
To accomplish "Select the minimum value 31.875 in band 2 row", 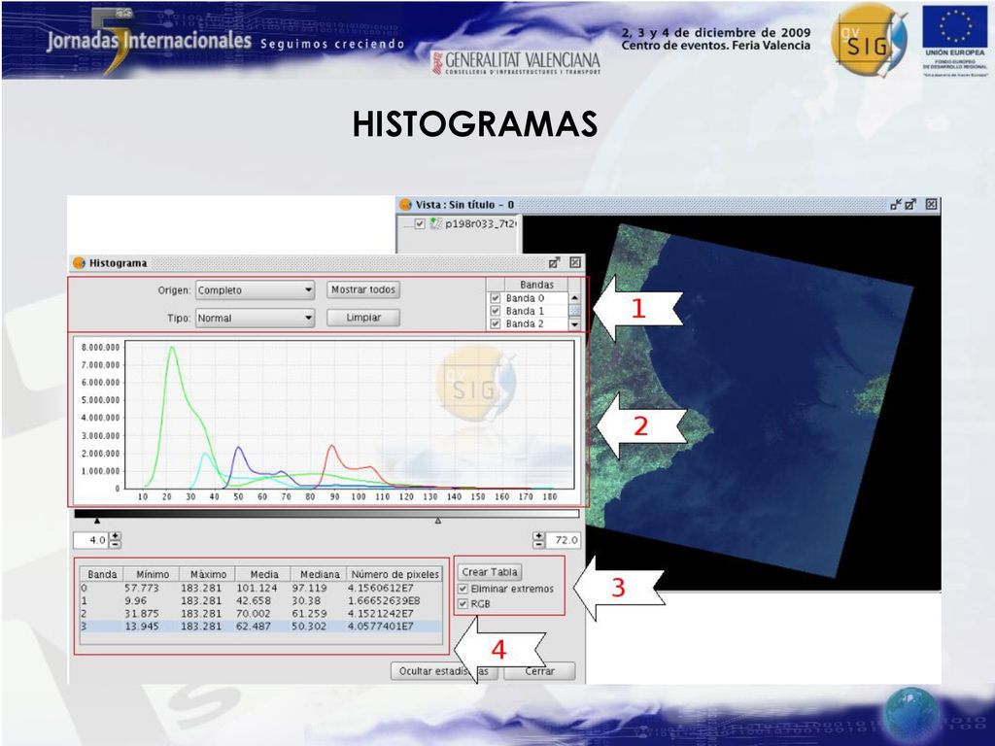I will (x=142, y=614).
